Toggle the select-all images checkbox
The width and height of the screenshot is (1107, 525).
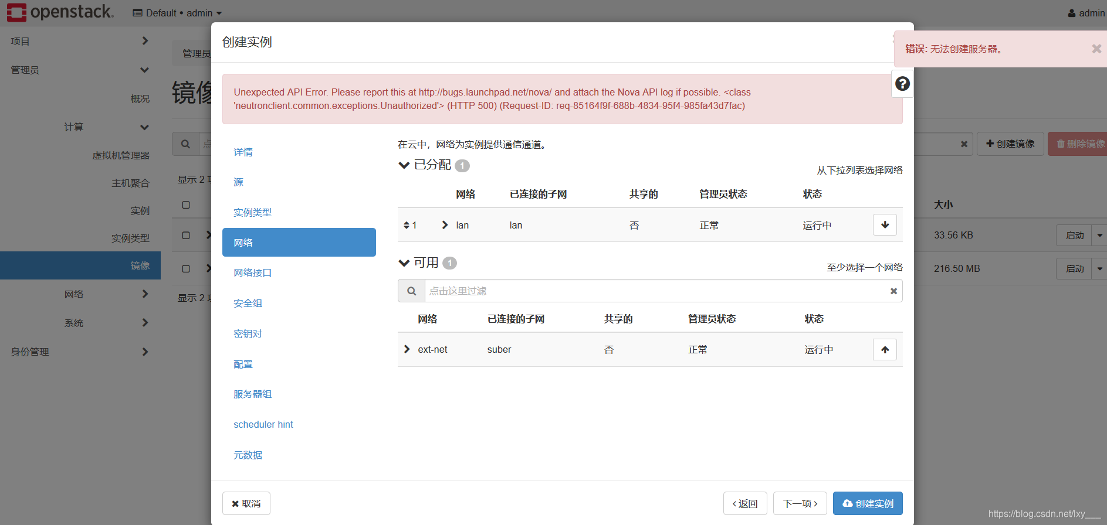click(x=186, y=205)
